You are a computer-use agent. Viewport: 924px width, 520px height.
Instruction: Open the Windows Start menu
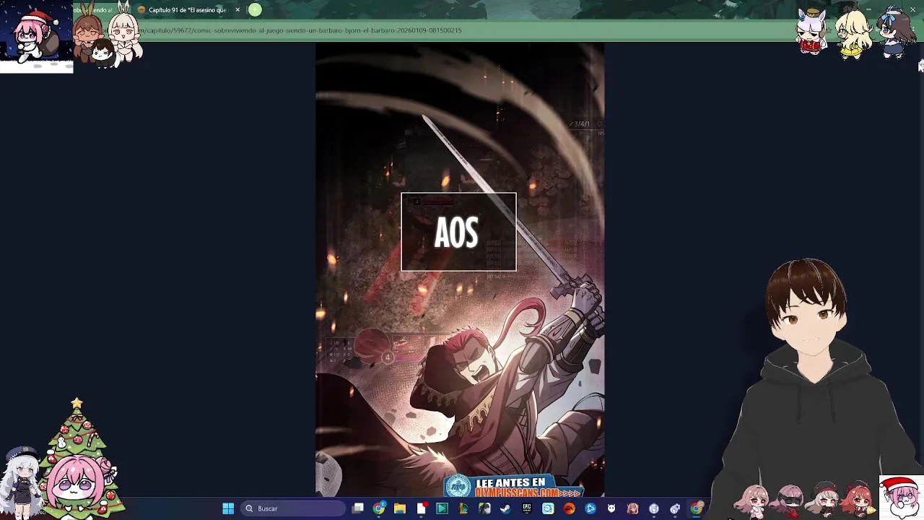click(228, 508)
